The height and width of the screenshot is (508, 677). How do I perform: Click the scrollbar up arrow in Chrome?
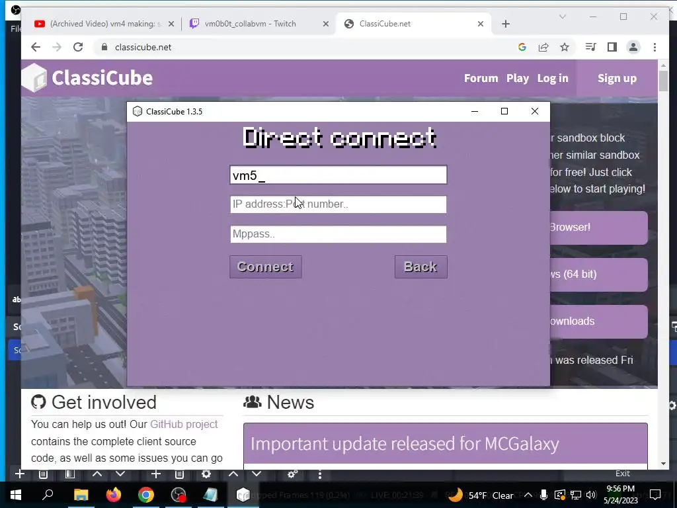pyautogui.click(x=663, y=65)
